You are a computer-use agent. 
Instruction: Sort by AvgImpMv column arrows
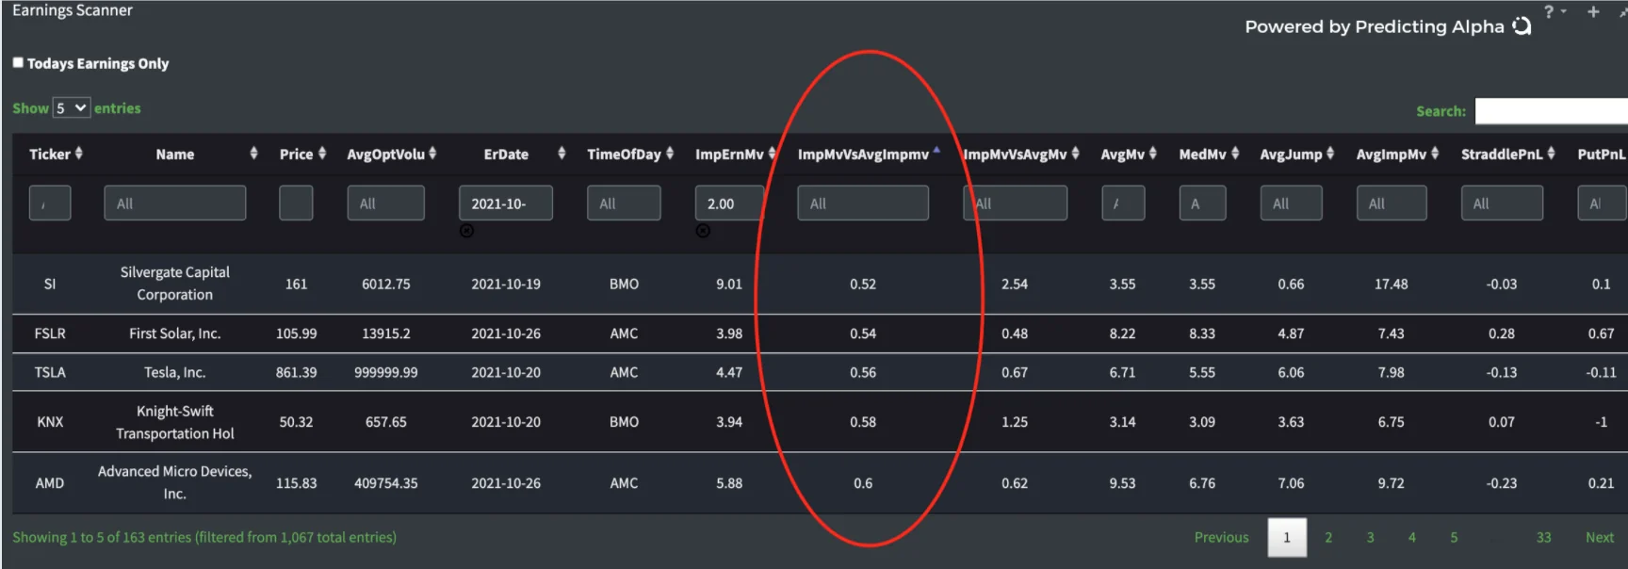1435,153
